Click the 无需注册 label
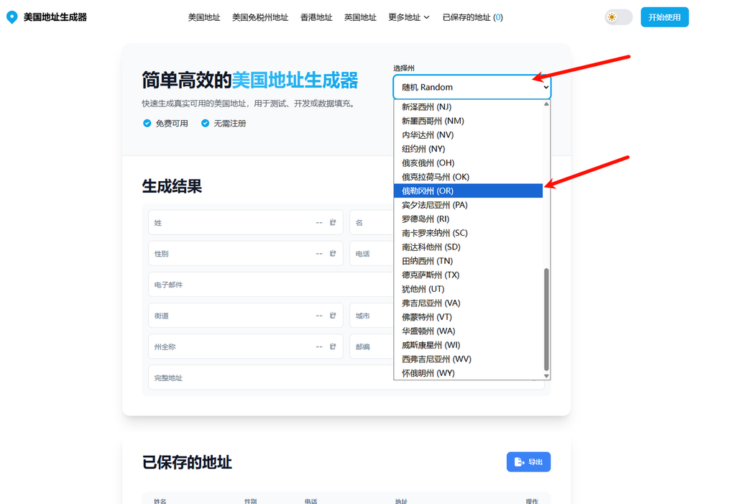The height and width of the screenshot is (504, 736). point(230,123)
